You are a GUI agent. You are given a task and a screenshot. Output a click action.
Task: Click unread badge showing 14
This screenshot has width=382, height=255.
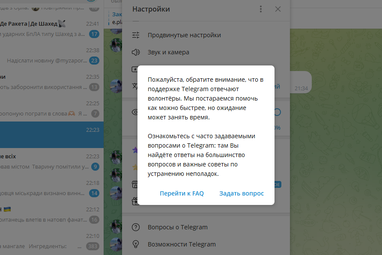pyautogui.click(x=94, y=193)
